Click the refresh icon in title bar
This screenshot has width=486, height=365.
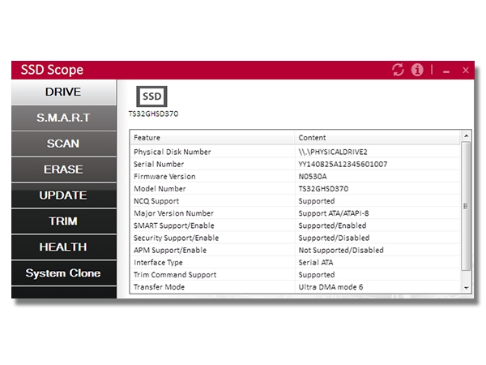coord(398,71)
